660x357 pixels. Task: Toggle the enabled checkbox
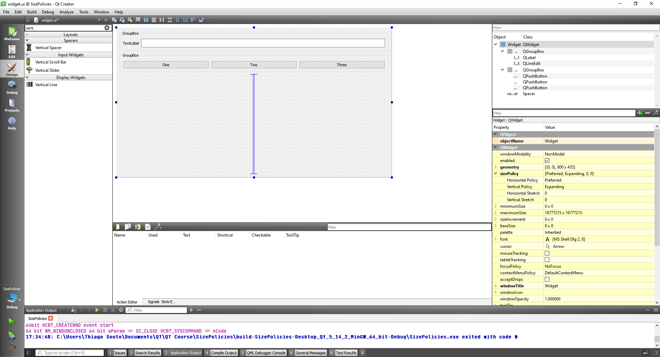(547, 161)
